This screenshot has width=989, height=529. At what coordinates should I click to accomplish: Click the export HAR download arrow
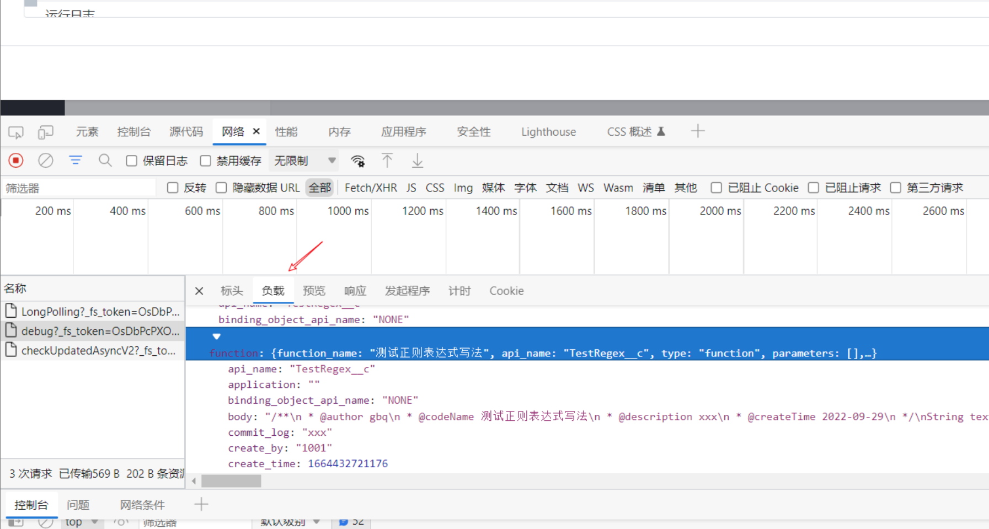pyautogui.click(x=418, y=161)
